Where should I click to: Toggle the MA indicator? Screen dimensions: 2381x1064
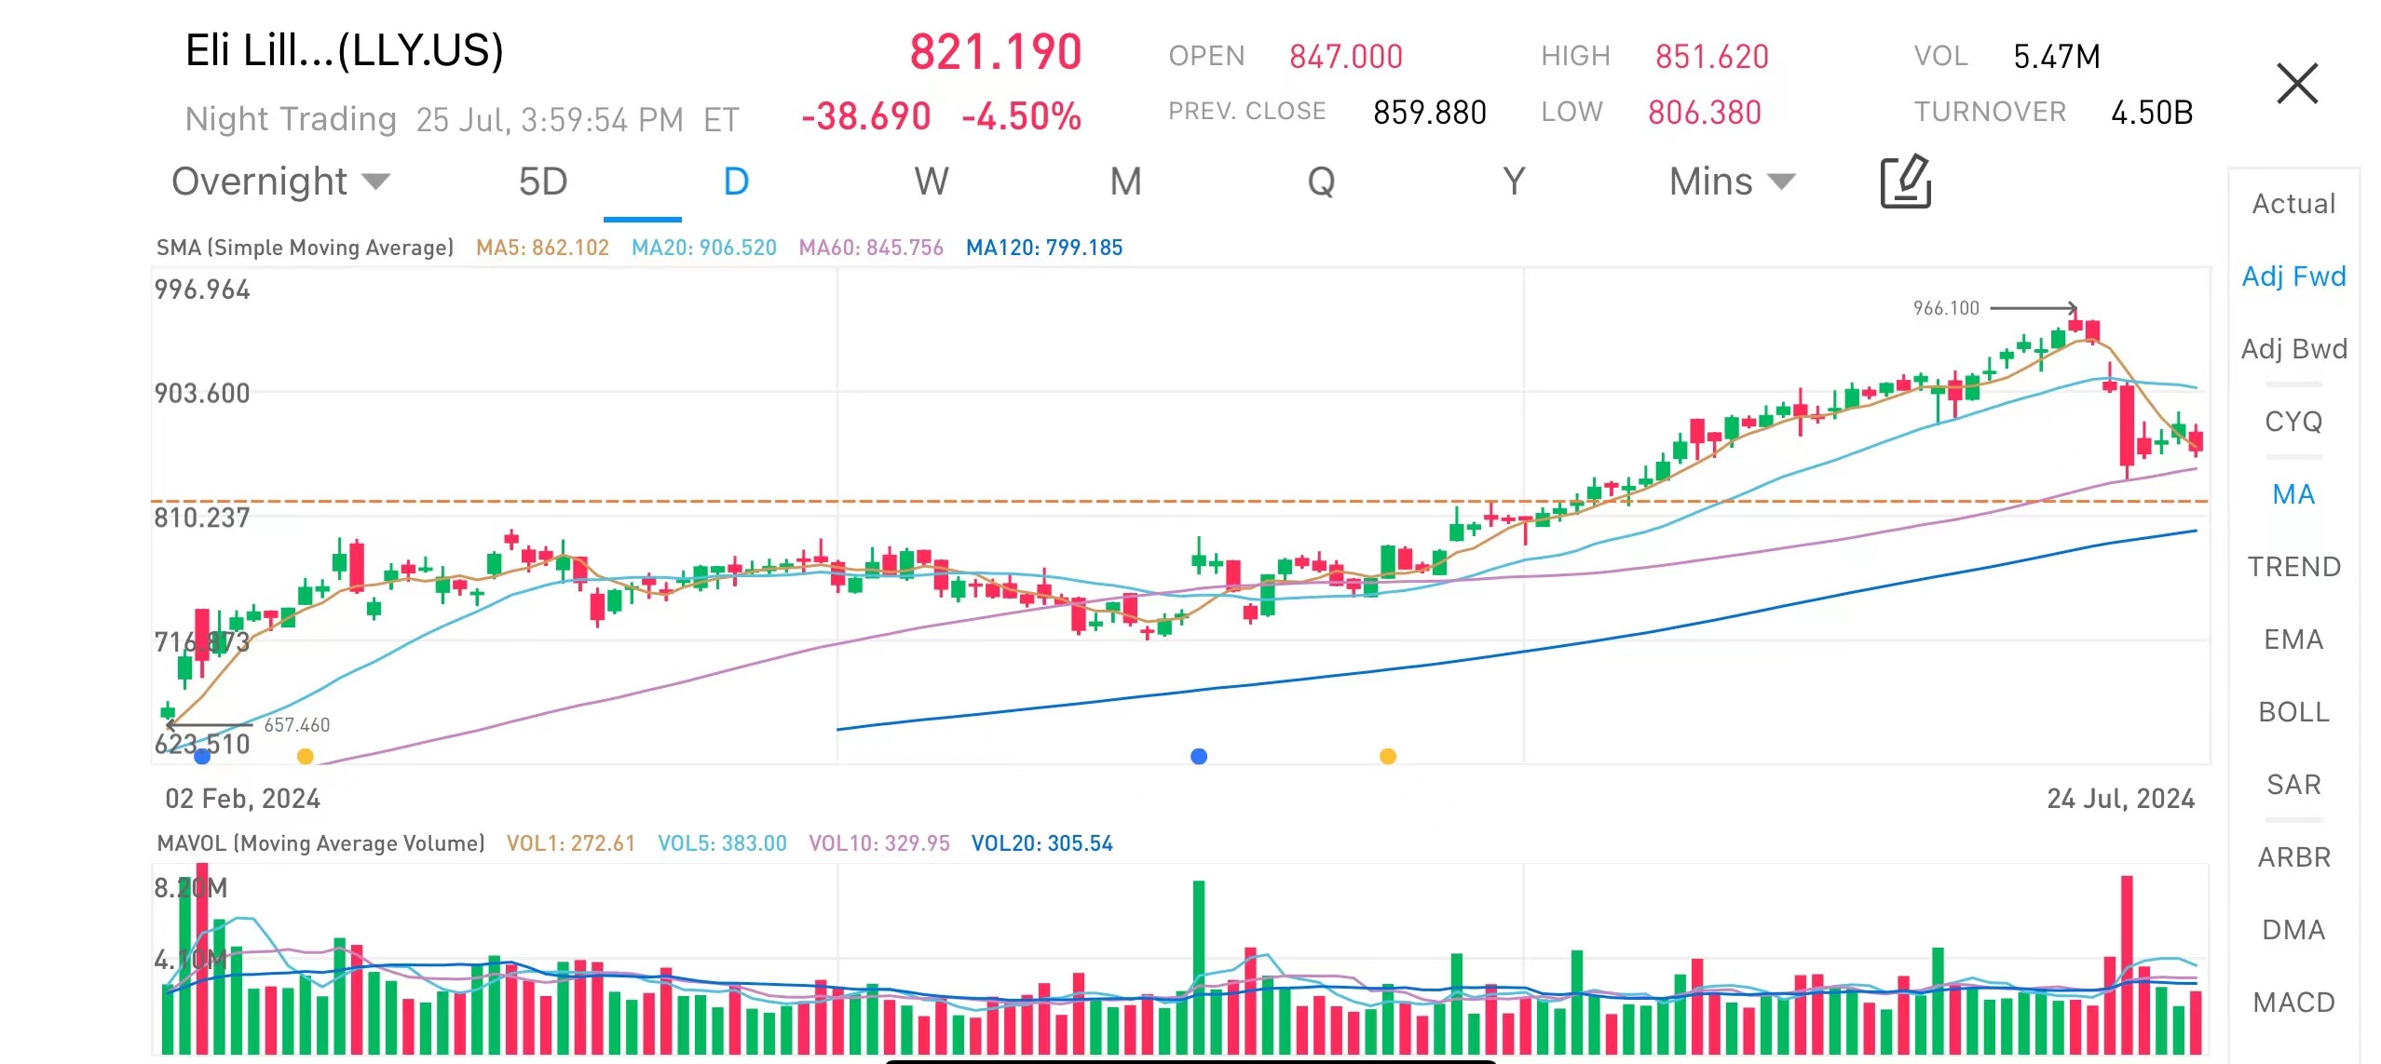2293,494
